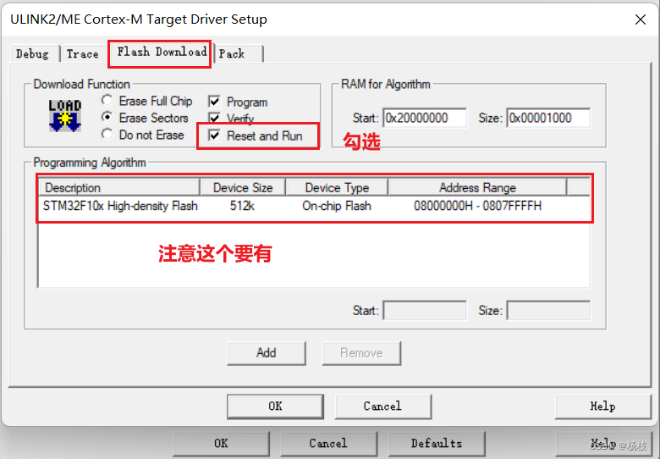
Task: Click the RAM for Algorithm Start field
Action: click(425, 118)
